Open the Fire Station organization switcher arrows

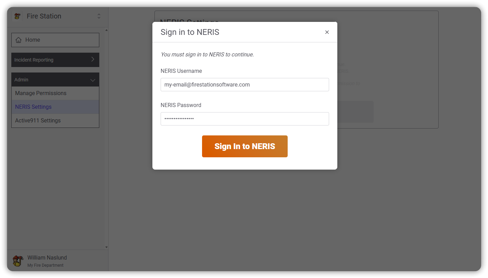pos(99,16)
